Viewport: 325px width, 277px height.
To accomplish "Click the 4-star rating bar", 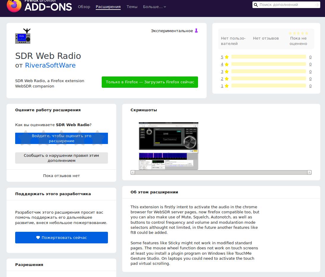I will point(269,64).
